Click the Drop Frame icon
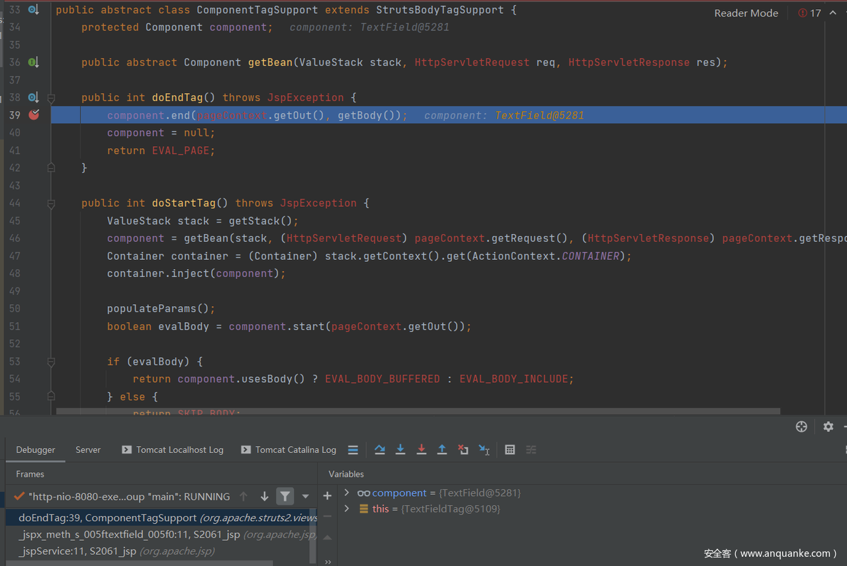The width and height of the screenshot is (847, 566). (463, 450)
